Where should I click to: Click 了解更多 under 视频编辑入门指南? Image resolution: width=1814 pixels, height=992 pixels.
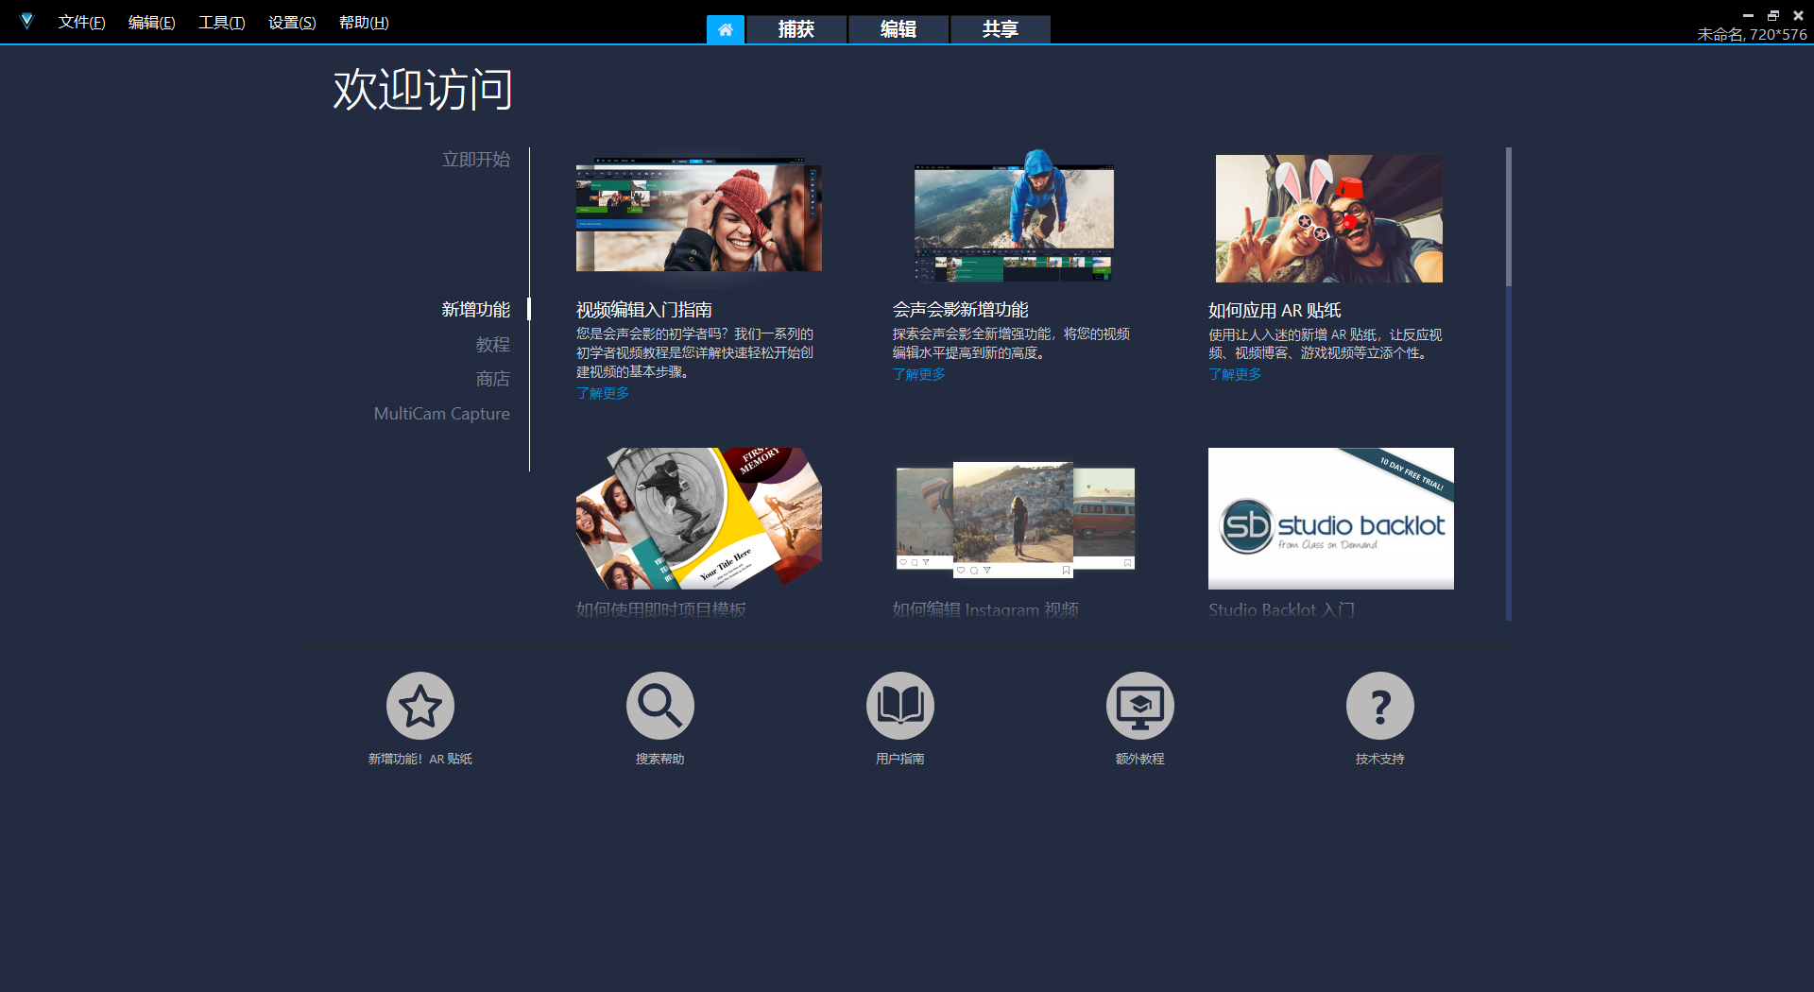pos(602,393)
